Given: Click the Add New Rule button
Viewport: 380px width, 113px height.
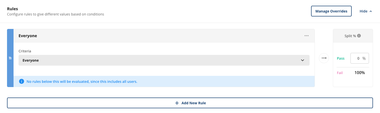Looking at the screenshot, I should pos(190,103).
